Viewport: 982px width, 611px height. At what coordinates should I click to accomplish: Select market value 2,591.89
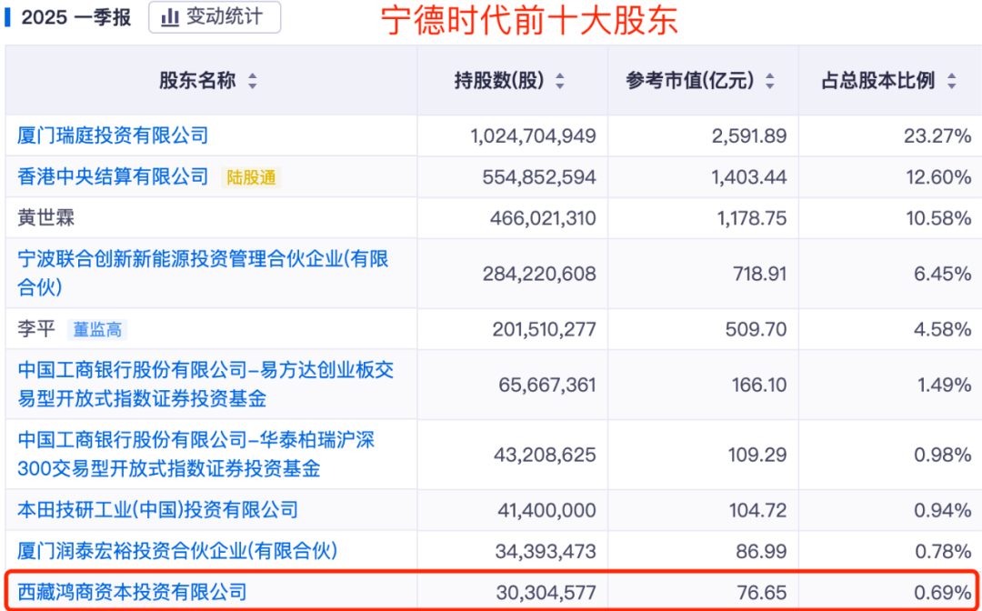[749, 135]
